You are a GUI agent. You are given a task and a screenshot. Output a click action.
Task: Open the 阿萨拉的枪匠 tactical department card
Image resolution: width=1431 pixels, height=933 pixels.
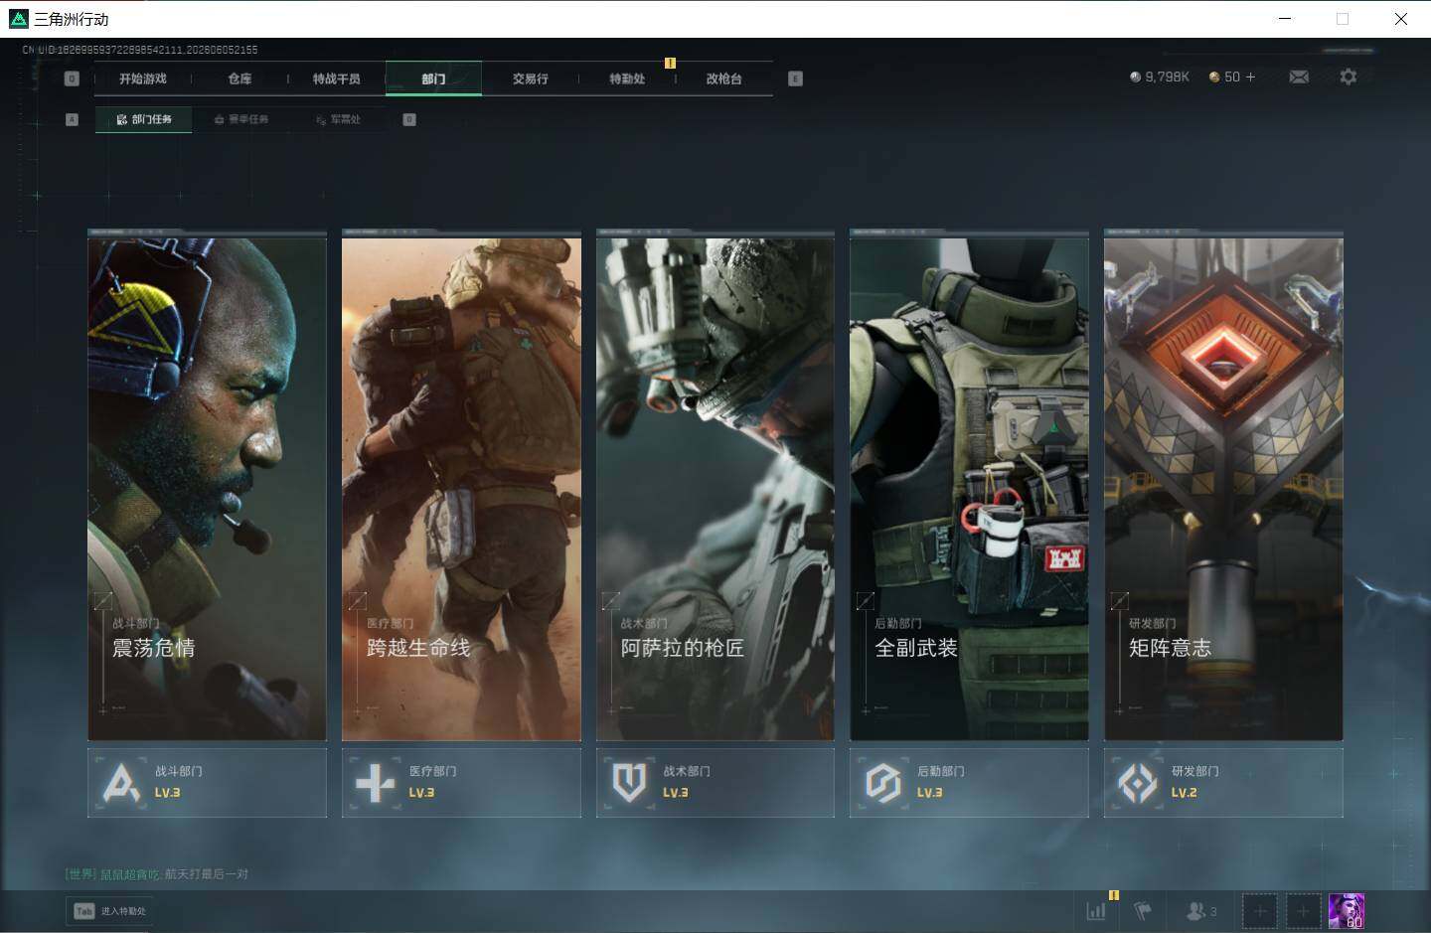(x=715, y=489)
